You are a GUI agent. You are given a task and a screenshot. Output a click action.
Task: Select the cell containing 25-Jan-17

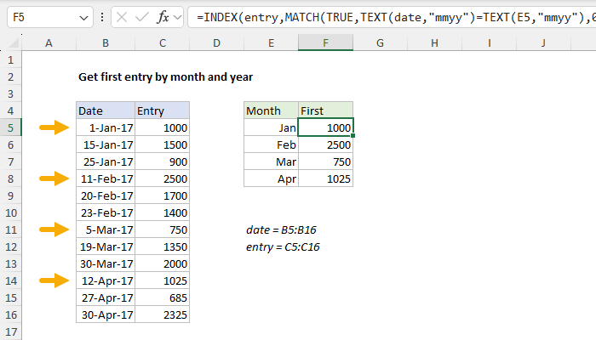coord(106,162)
